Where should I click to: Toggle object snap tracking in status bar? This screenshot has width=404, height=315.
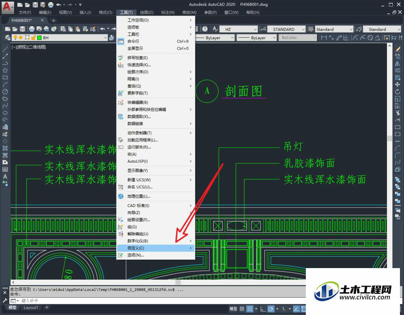[x=296, y=309]
